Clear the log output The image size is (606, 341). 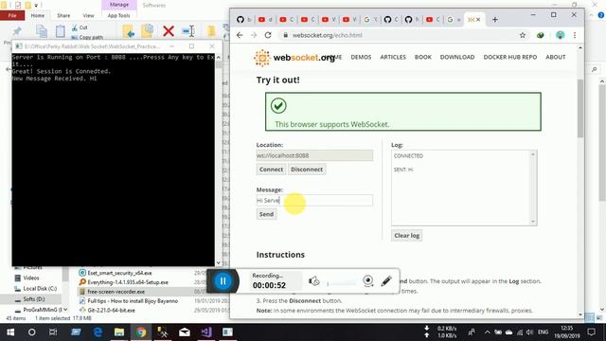point(406,236)
